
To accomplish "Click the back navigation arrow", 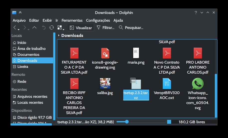I will pyautogui.click(x=15, y=27).
